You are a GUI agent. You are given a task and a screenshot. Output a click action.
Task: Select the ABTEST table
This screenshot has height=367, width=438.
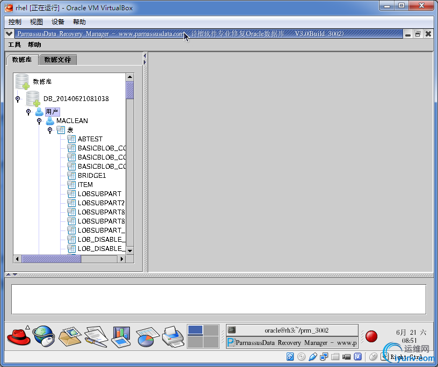click(x=90, y=139)
